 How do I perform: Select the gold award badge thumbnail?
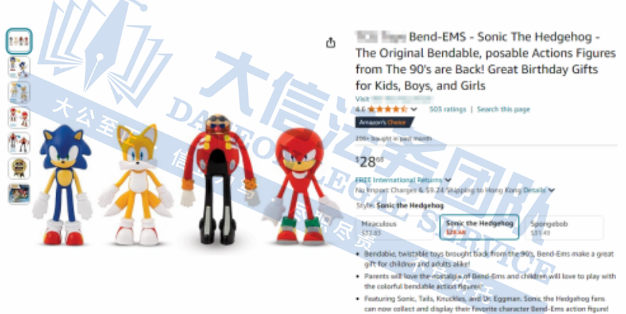(x=19, y=168)
